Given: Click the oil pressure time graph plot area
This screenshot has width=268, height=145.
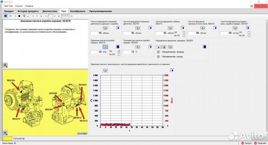Looking at the screenshot, I should click(x=131, y=100).
